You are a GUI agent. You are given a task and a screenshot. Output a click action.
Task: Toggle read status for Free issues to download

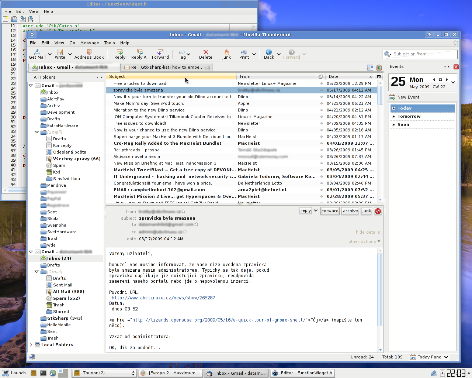(x=321, y=123)
